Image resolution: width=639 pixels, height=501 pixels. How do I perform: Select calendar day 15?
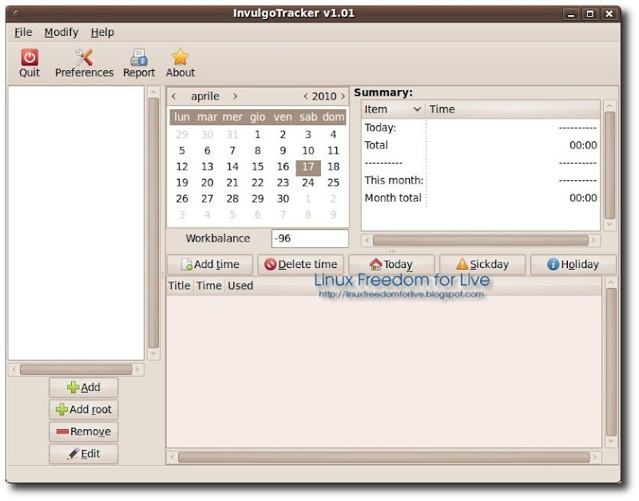click(257, 167)
